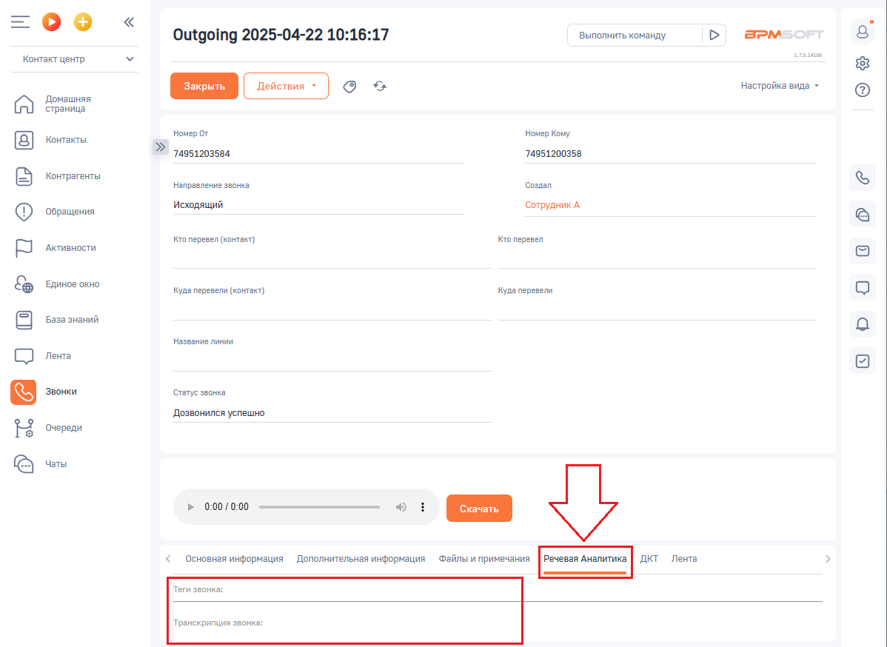Viewport: 887px width, 647px height.
Task: Open notifications bell icon
Action: [862, 324]
